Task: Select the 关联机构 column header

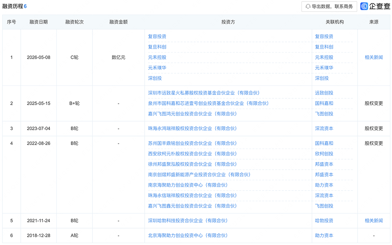Action: (x=334, y=22)
